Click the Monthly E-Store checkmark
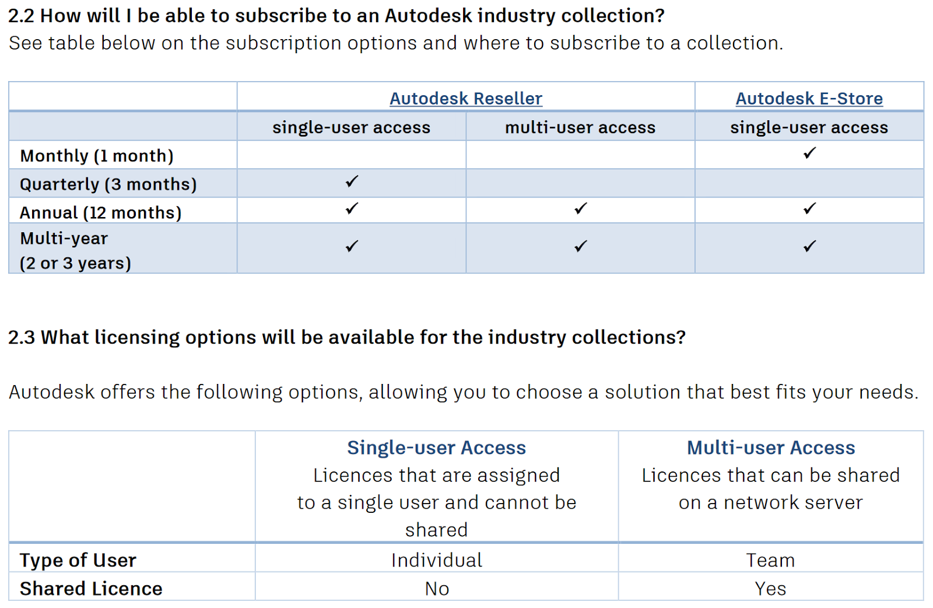Image resolution: width=933 pixels, height=608 pixels. [x=809, y=153]
